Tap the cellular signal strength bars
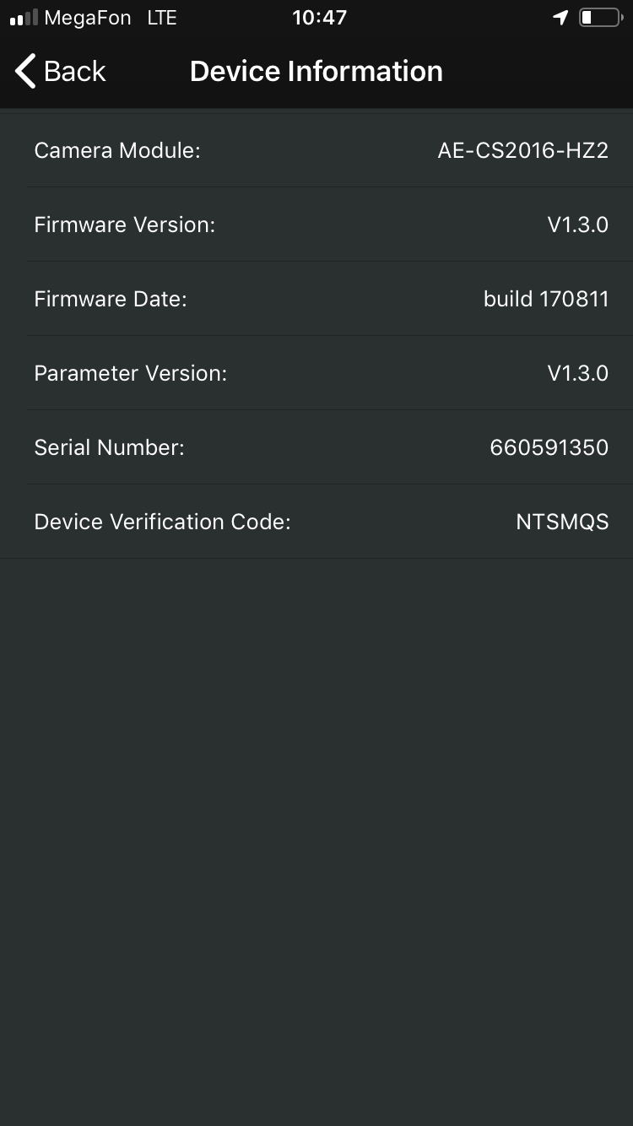 tap(24, 18)
